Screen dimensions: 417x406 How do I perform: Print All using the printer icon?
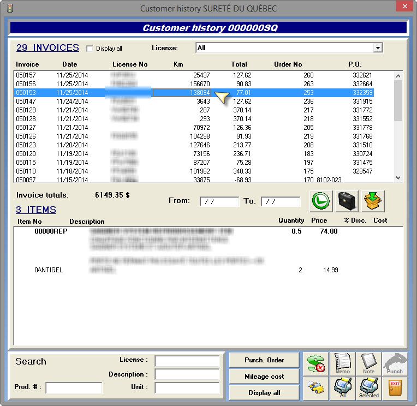[x=342, y=388]
